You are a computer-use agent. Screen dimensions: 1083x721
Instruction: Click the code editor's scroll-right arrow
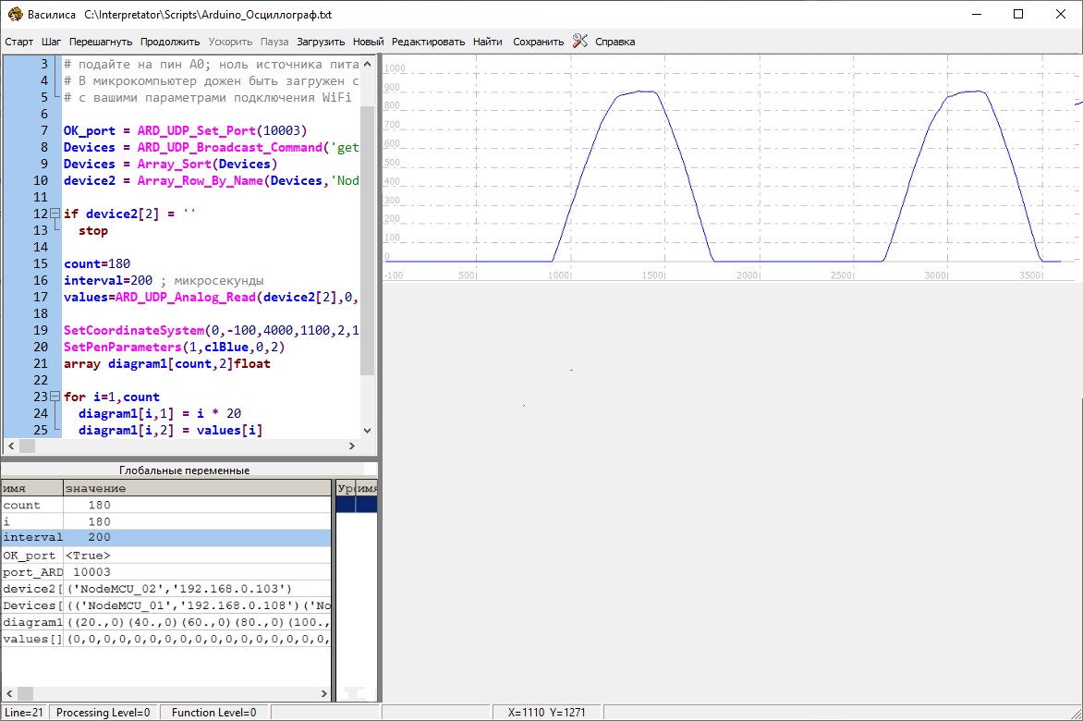pos(351,446)
